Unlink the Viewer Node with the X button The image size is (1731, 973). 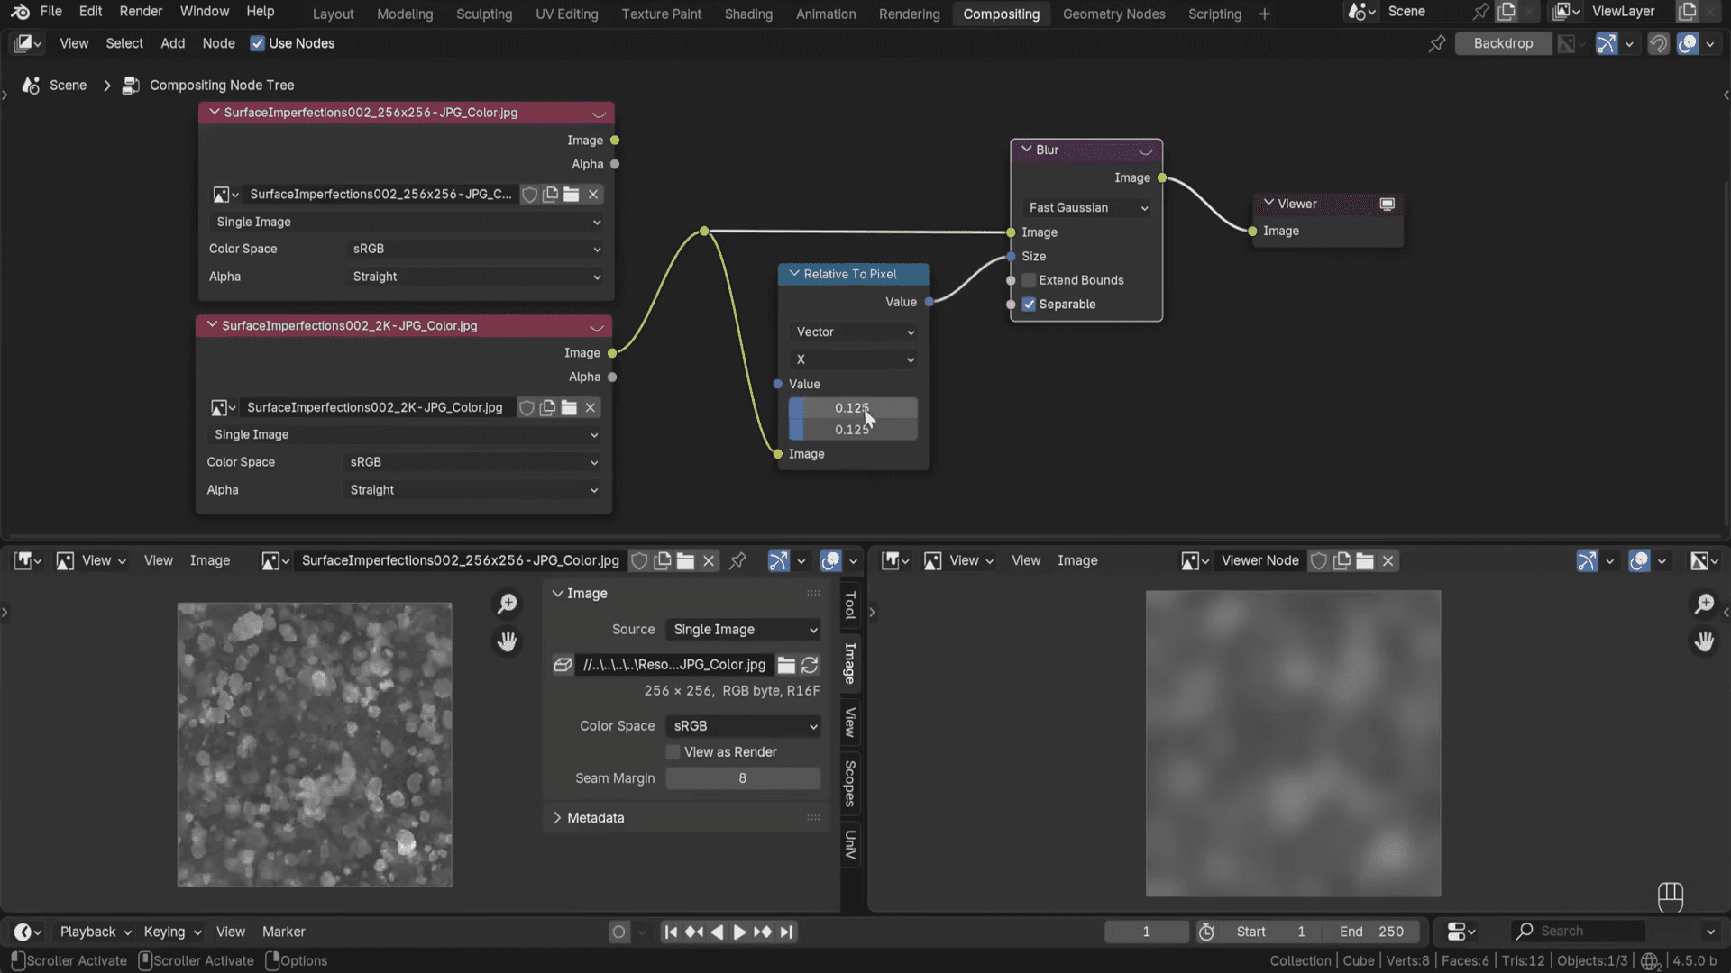(x=1388, y=560)
